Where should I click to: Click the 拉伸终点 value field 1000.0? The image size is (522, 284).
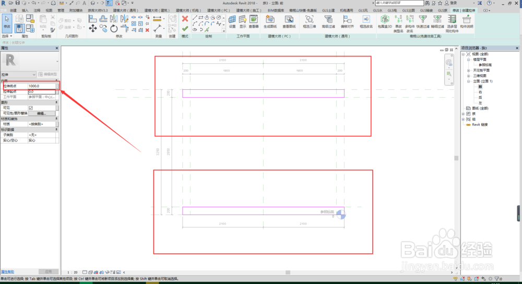[42, 86]
